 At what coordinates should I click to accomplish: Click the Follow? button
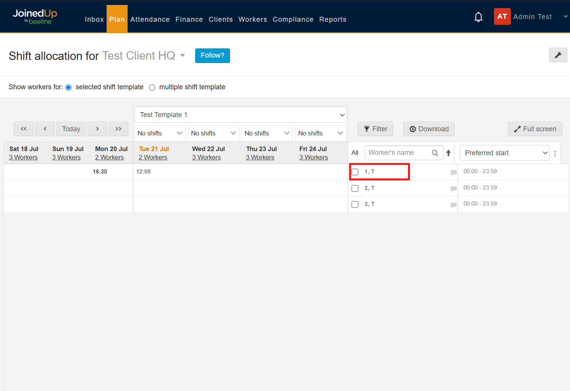[212, 56]
